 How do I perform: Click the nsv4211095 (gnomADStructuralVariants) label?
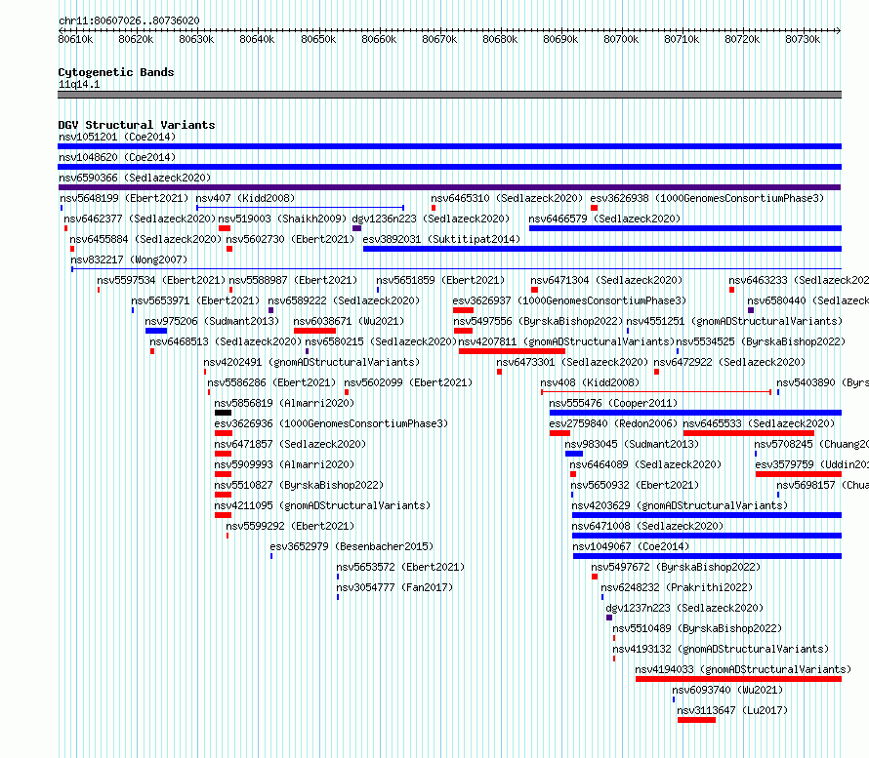(322, 505)
